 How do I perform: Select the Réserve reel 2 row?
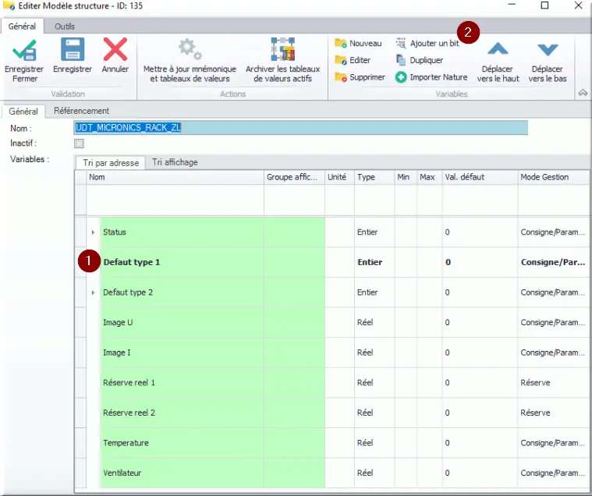click(333, 413)
